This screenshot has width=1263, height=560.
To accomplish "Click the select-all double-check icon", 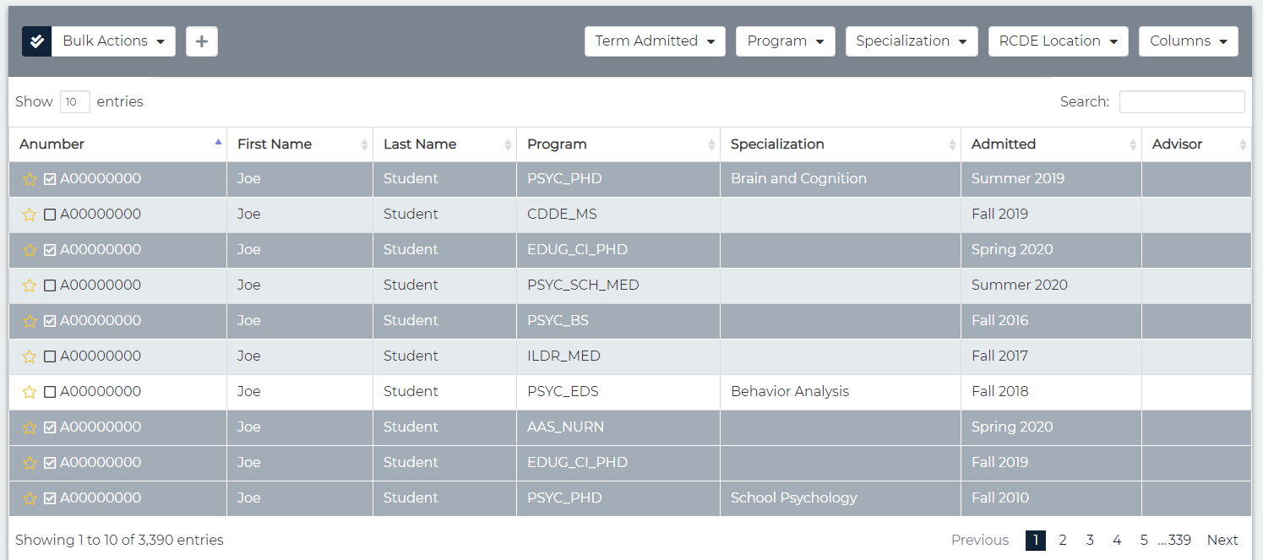I will [36, 41].
